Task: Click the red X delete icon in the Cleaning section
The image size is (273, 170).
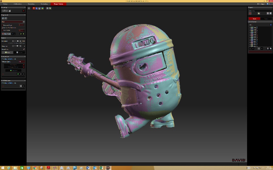Action: click(24, 11)
